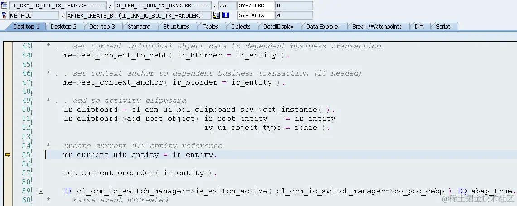Image resolution: width=517 pixels, height=206 pixels.
Task: Click abap_true on line 59
Action: [491, 191]
